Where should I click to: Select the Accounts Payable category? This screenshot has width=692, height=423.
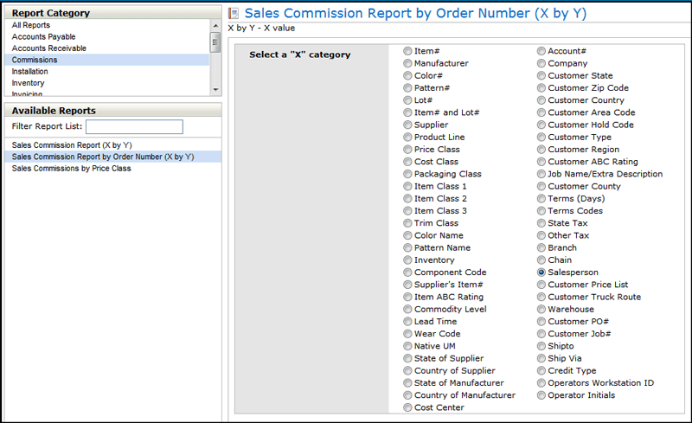[43, 37]
